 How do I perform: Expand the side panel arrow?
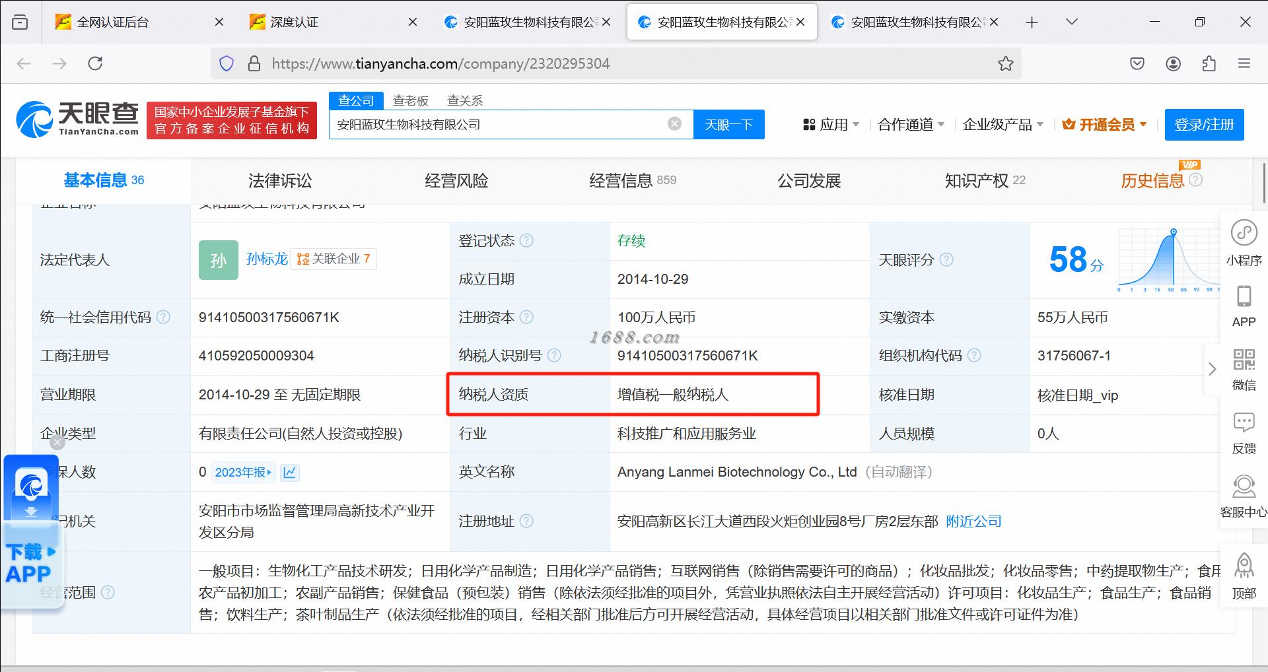[1212, 369]
